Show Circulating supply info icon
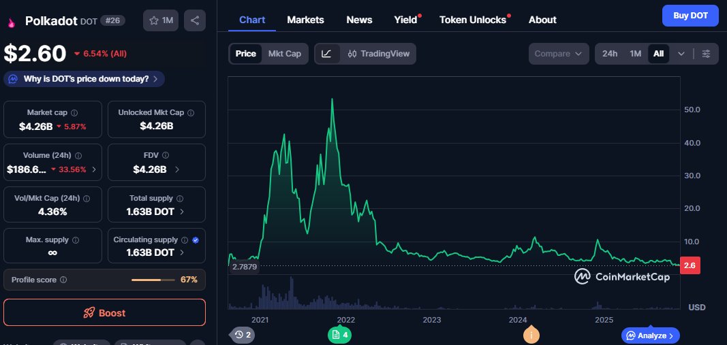The height and width of the screenshot is (345, 727). pyautogui.click(x=185, y=240)
